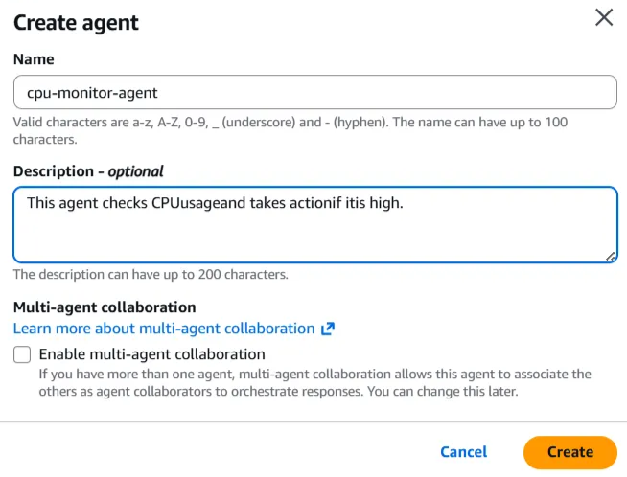Click the 'Multi-agent collaboration' section heading
Image resolution: width=627 pixels, height=477 pixels.
[104, 307]
